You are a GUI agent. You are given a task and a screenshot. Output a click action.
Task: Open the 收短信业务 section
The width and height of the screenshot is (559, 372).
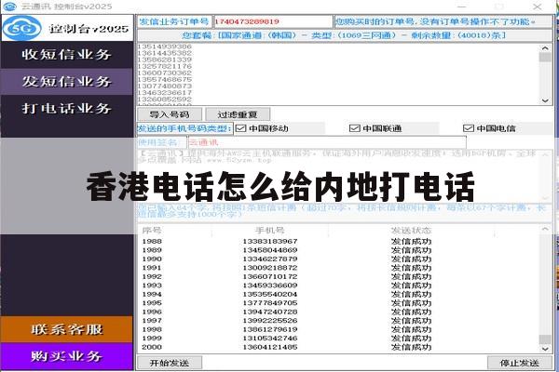coord(67,55)
